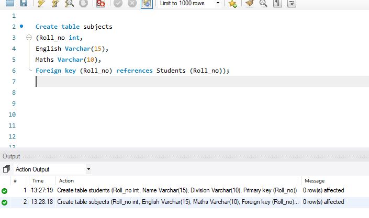Image resolution: width=369 pixels, height=218 pixels.
Task: Collapse the Create table code block
Action: tap(29, 38)
